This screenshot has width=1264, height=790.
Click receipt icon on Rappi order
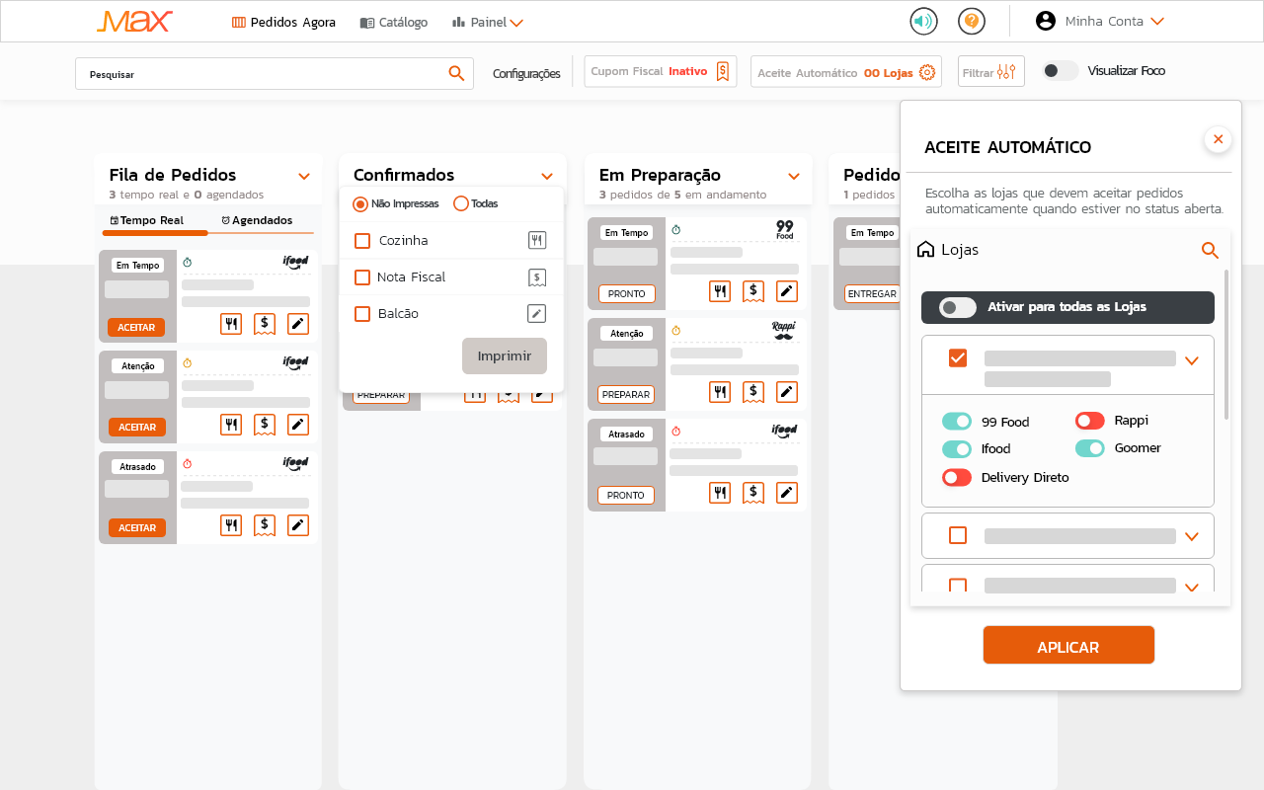click(x=753, y=392)
